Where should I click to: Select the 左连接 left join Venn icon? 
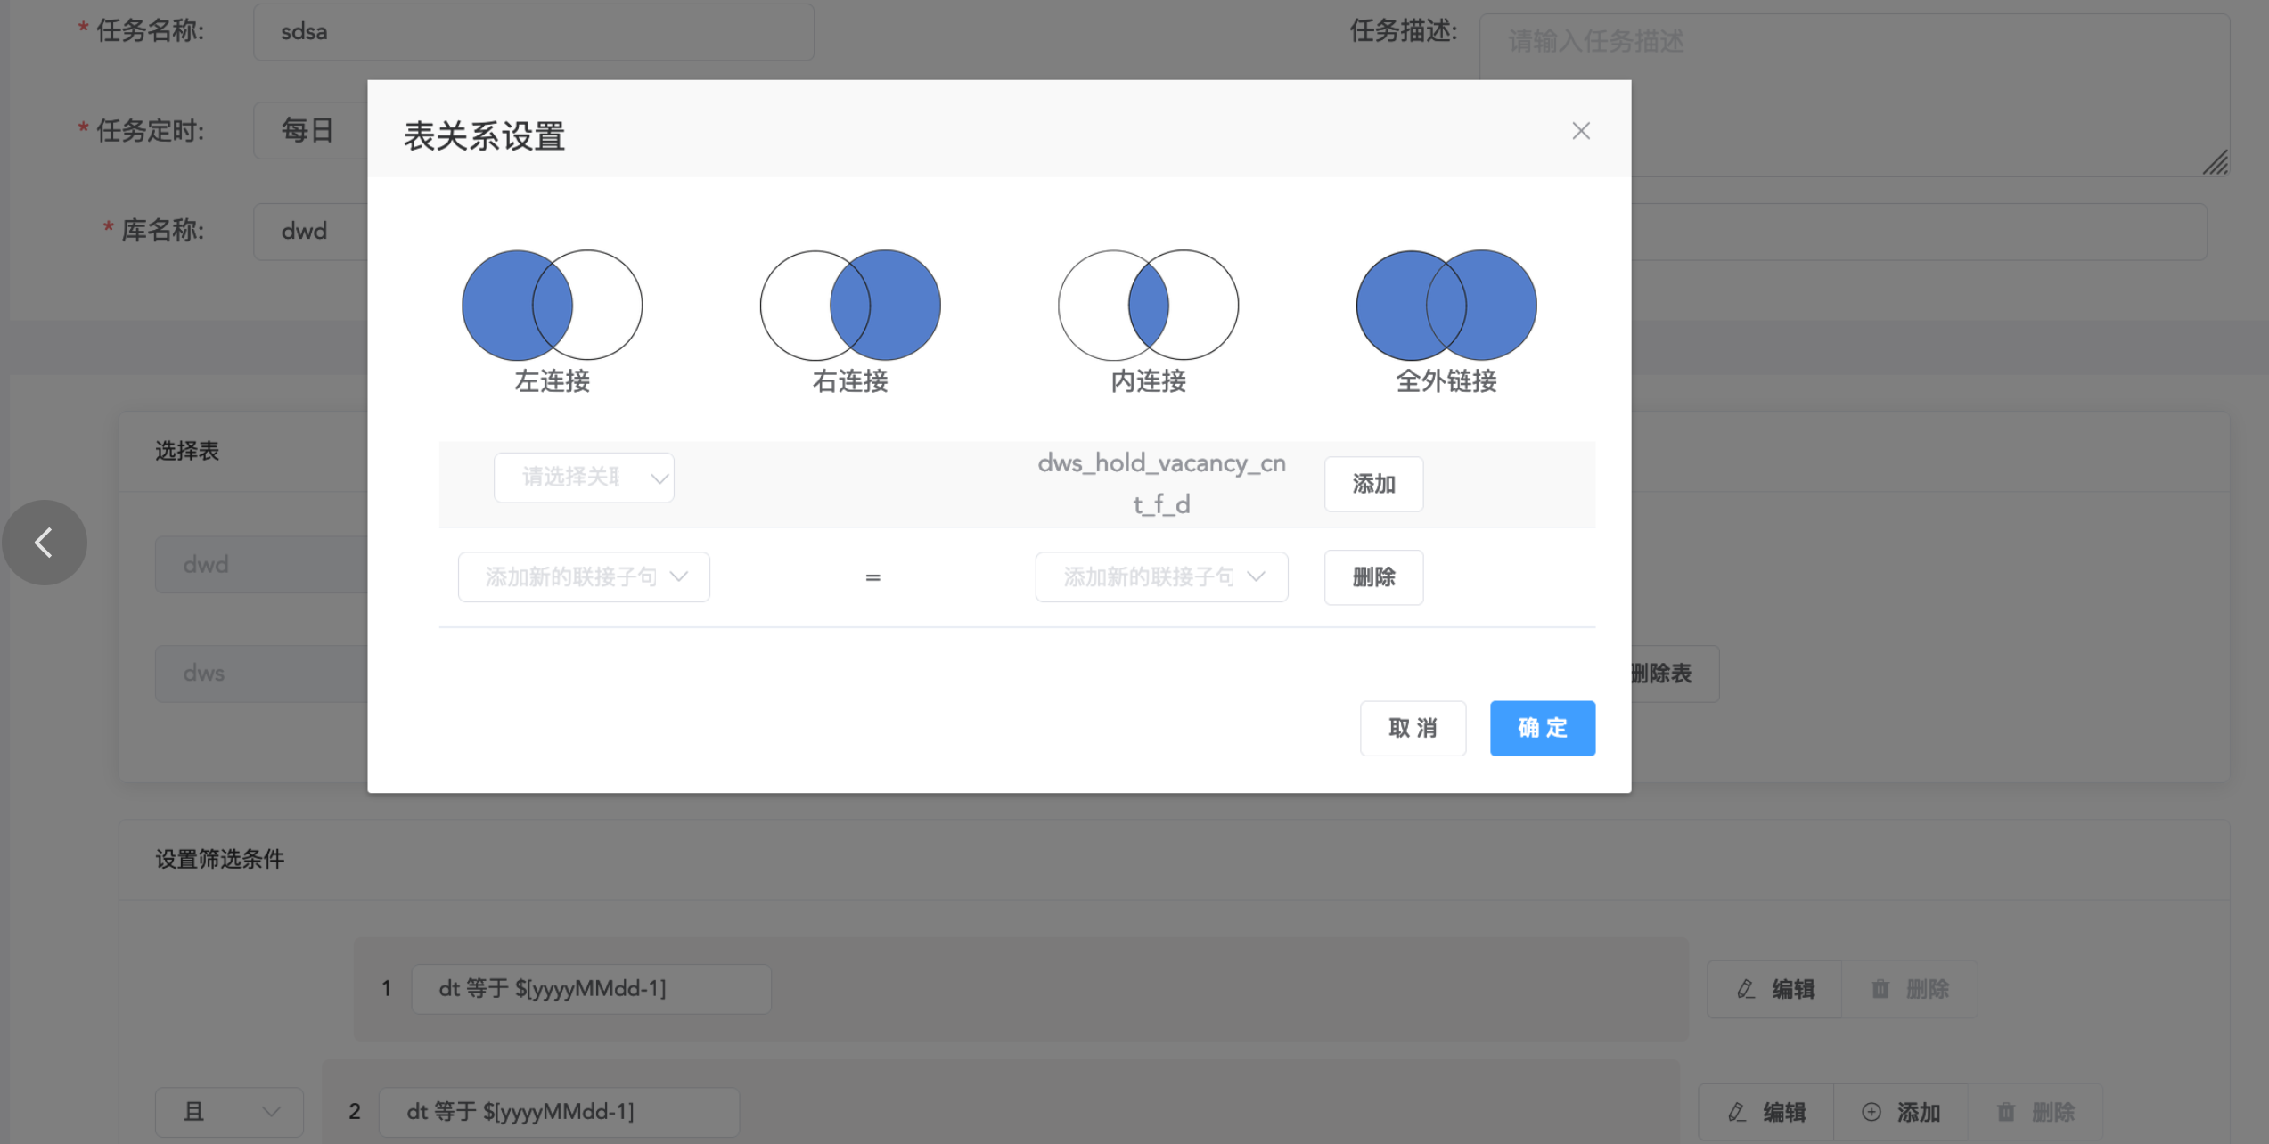(x=551, y=305)
